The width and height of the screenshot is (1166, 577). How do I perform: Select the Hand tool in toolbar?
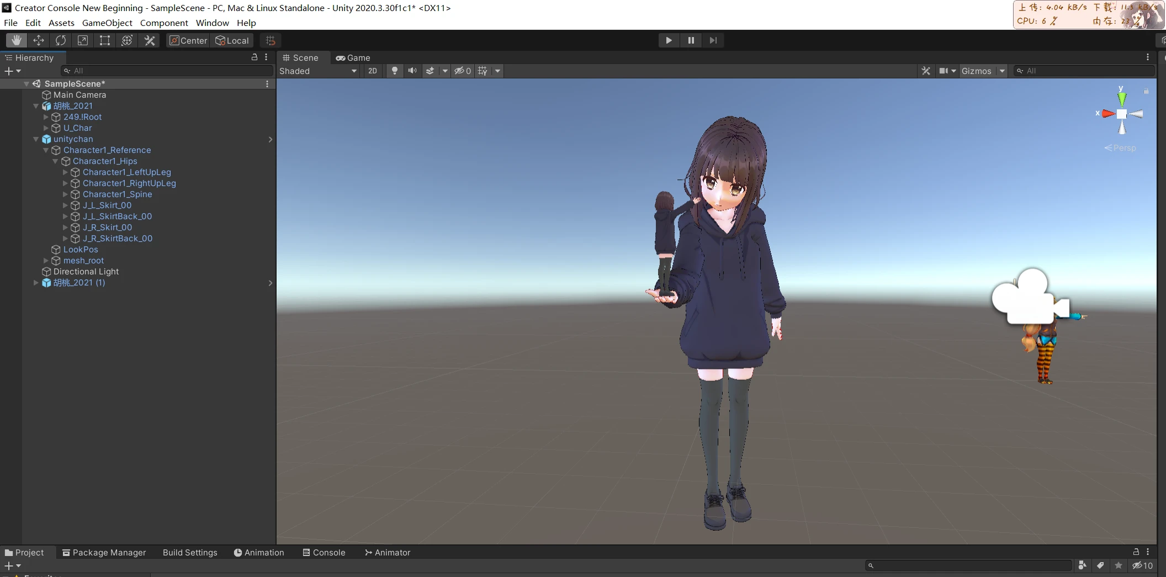pyautogui.click(x=17, y=40)
